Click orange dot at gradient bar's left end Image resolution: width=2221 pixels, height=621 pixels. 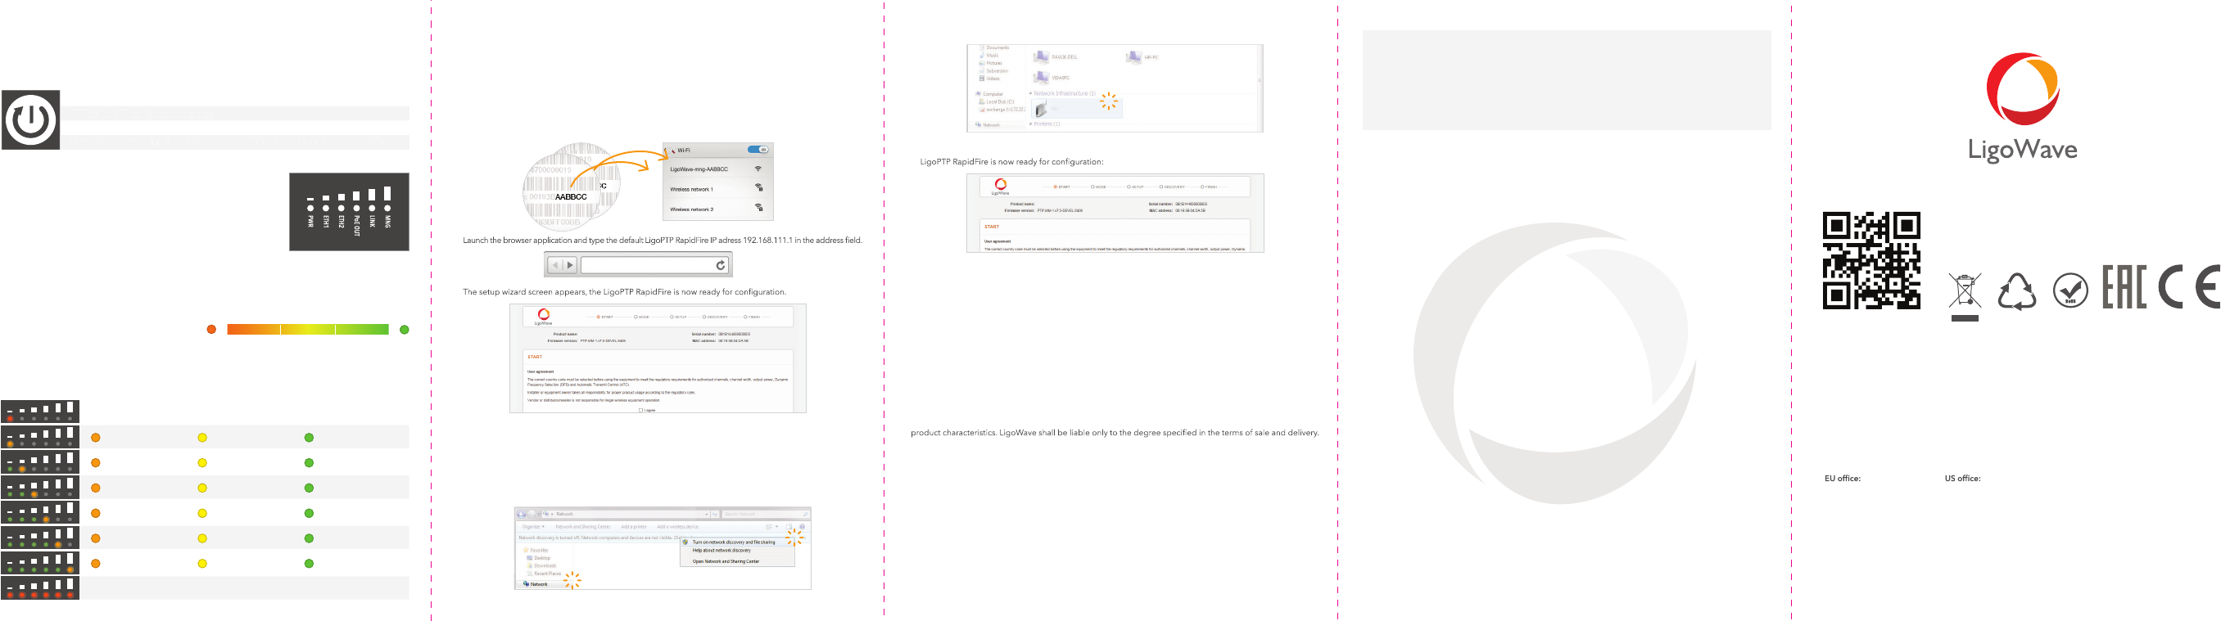(x=211, y=330)
